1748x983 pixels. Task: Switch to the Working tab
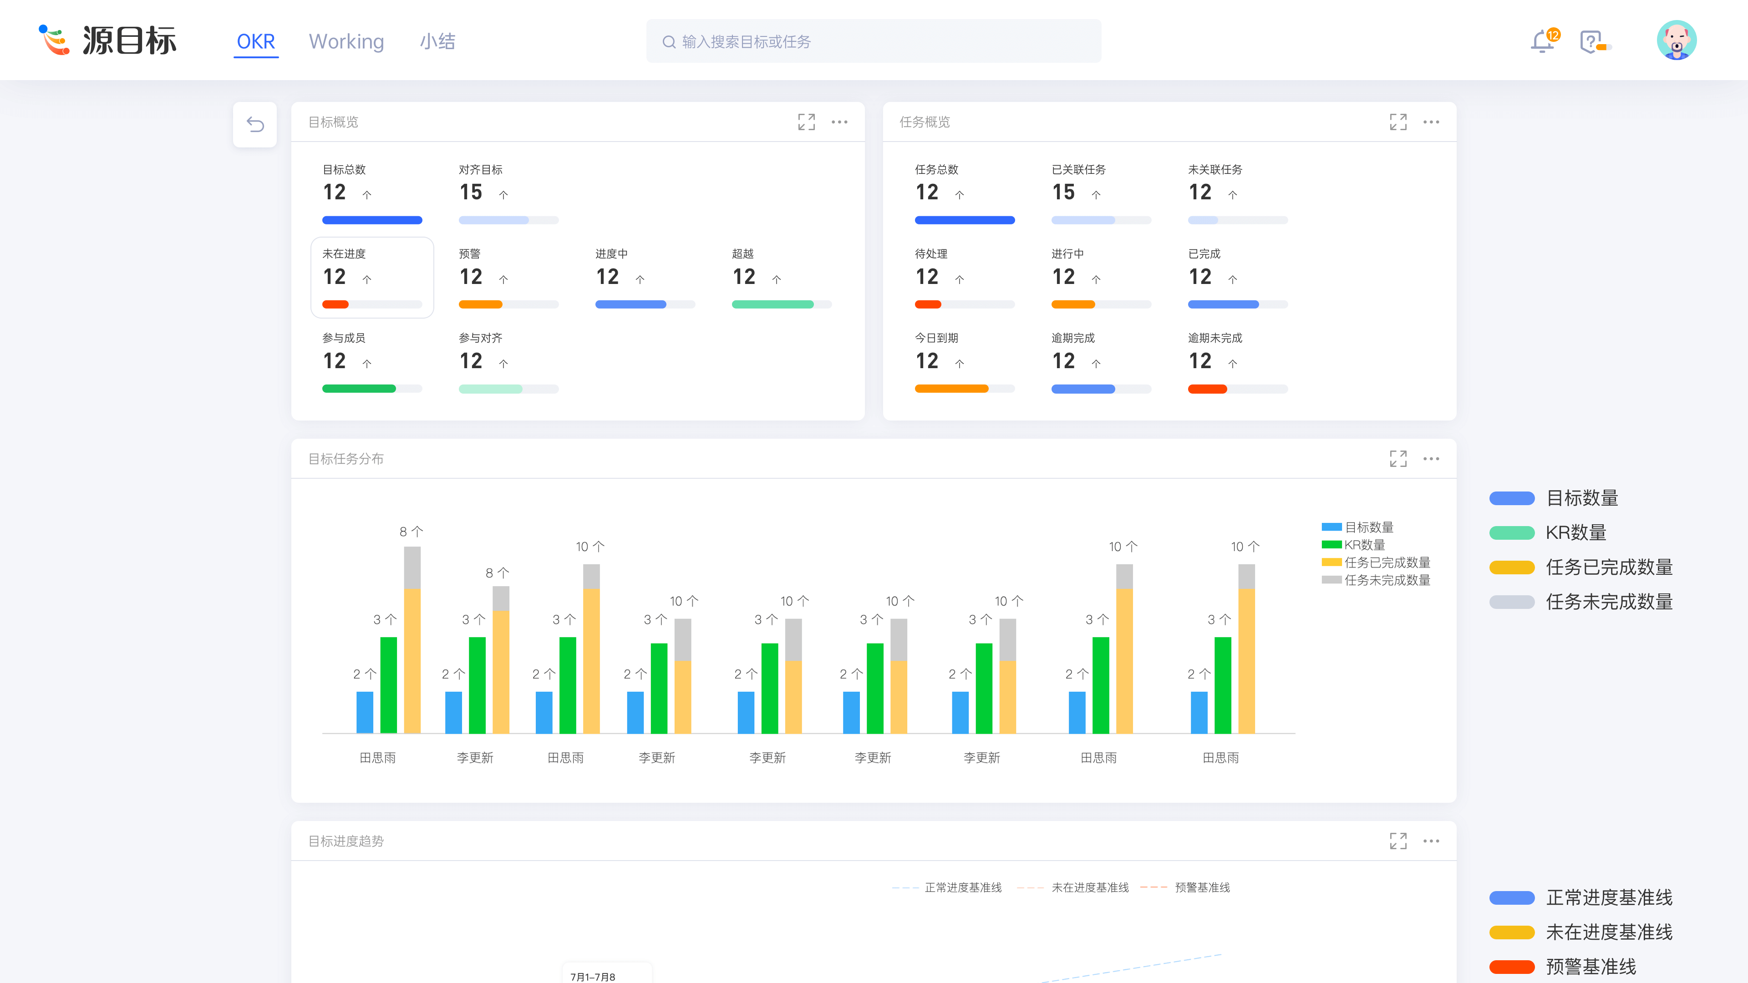[346, 41]
